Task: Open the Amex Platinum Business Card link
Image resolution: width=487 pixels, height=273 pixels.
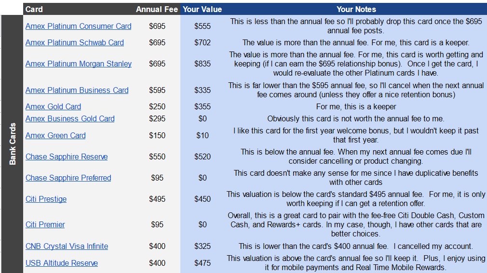Action: (77, 90)
